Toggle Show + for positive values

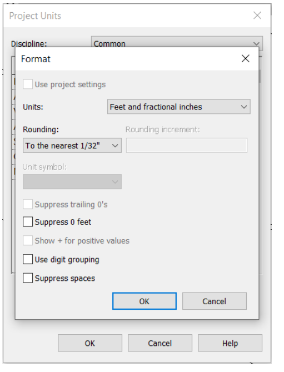[x=28, y=241]
